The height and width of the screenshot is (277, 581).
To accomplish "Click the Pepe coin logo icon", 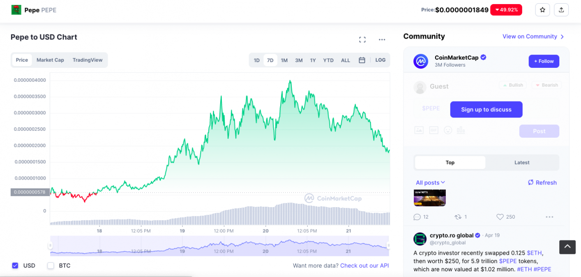I will [x=16, y=10].
